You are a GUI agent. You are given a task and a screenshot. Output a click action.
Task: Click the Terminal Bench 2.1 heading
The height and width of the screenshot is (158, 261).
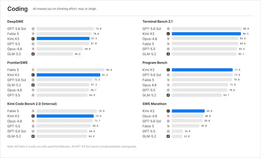coord(157,21)
